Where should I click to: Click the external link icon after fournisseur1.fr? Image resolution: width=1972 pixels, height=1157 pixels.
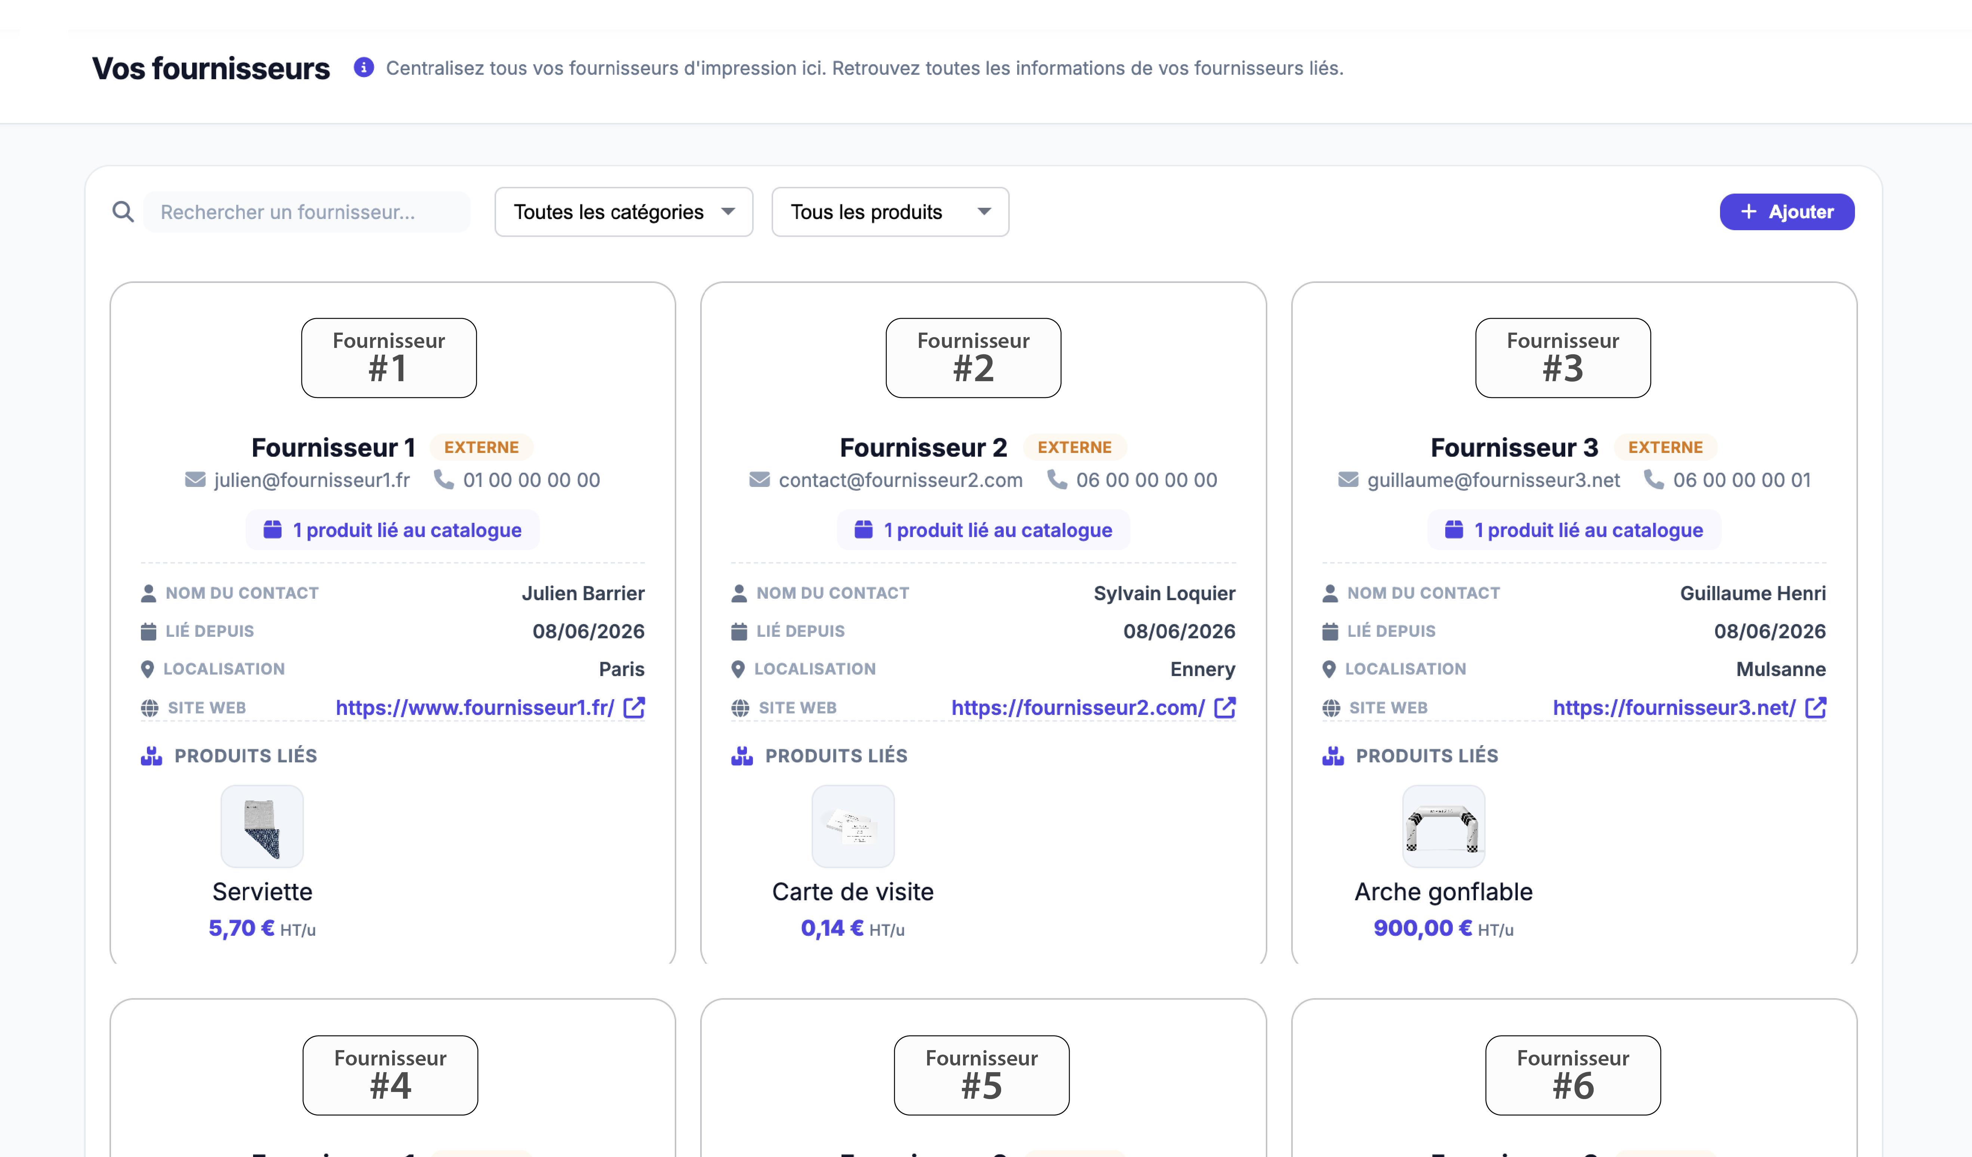pyautogui.click(x=634, y=707)
